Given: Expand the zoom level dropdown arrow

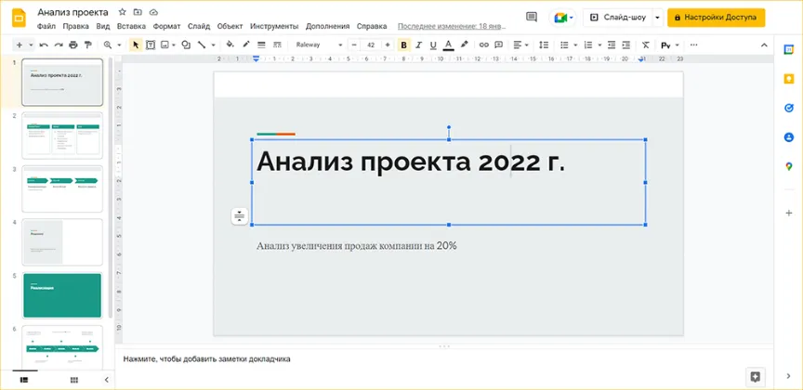Looking at the screenshot, I should (x=119, y=45).
